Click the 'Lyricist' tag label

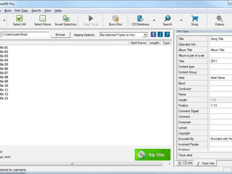coord(182,128)
